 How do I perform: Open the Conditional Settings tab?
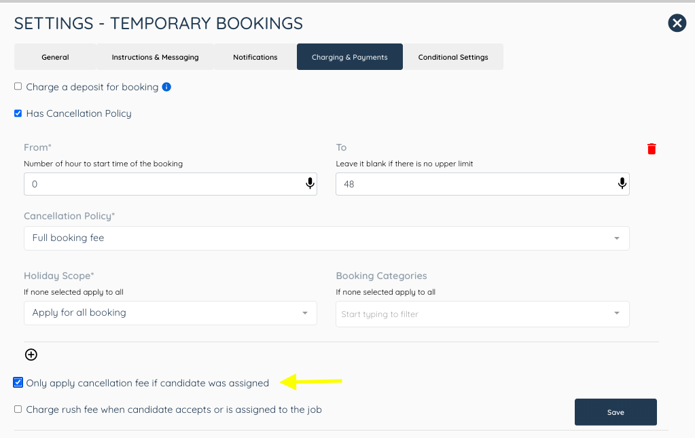[x=453, y=56]
